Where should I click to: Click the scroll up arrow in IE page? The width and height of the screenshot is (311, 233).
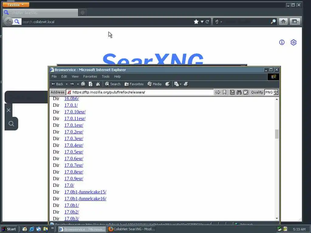277,99
